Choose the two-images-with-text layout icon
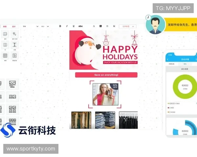 click(x=12, y=109)
